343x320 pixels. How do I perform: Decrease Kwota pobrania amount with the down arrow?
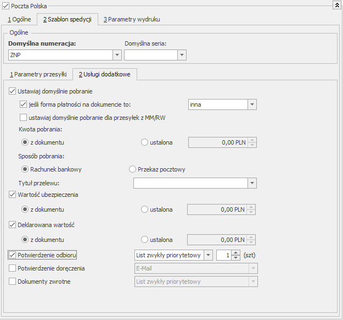[x=252, y=145]
